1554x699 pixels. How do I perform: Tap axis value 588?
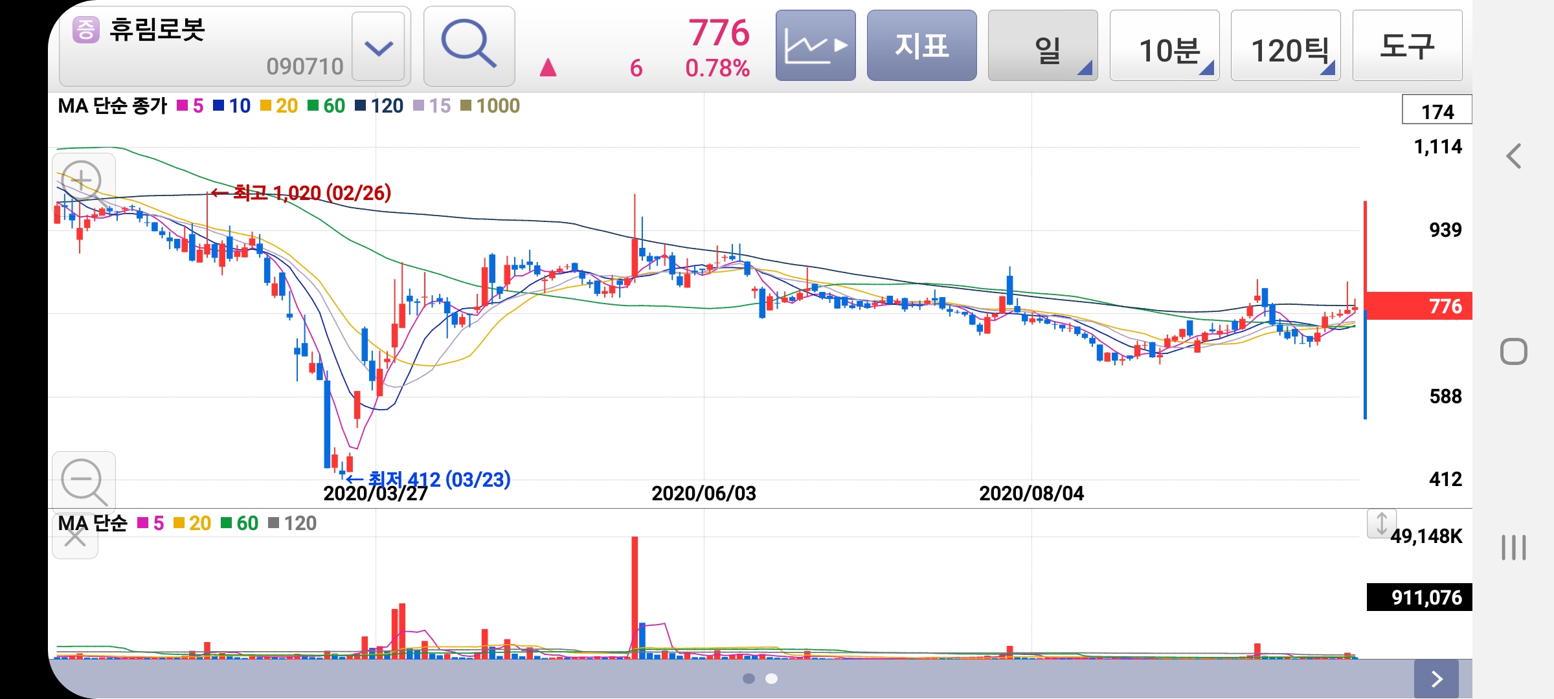(1445, 396)
